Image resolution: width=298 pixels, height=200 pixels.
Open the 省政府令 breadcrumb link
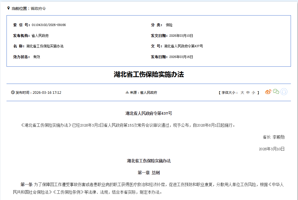38,9
